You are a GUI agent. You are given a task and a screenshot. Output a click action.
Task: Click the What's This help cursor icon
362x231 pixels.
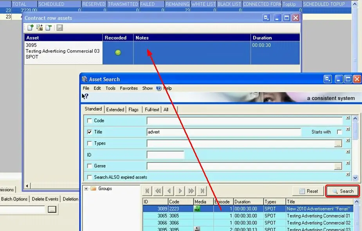tap(85, 97)
